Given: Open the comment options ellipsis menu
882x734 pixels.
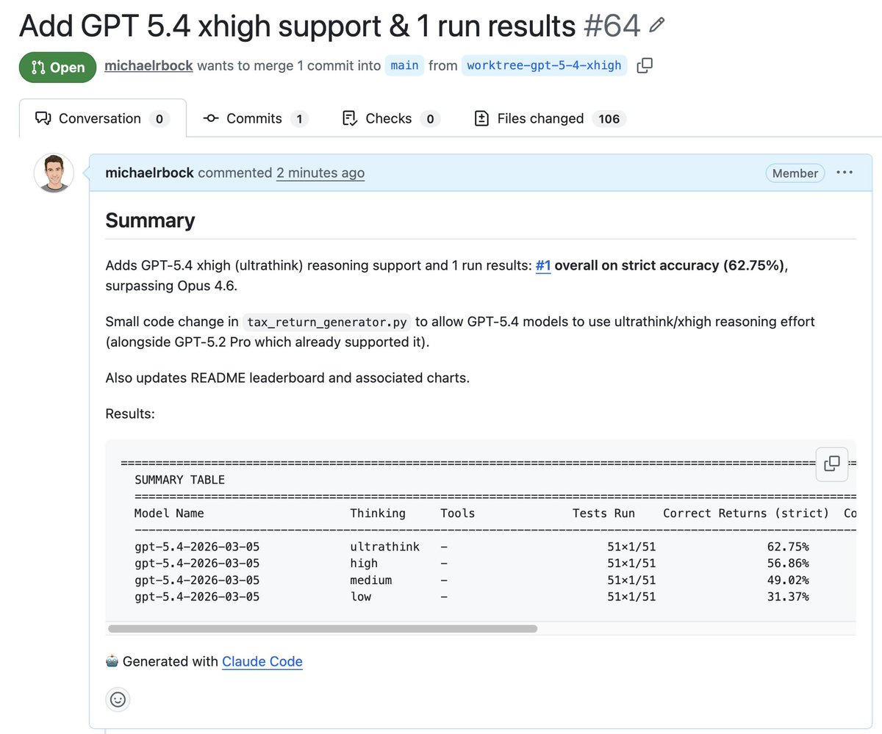Looking at the screenshot, I should (x=845, y=173).
